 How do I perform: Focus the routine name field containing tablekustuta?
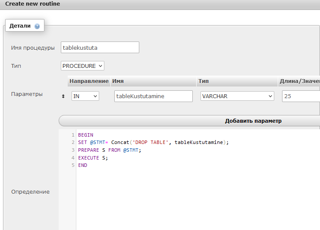coord(100,48)
